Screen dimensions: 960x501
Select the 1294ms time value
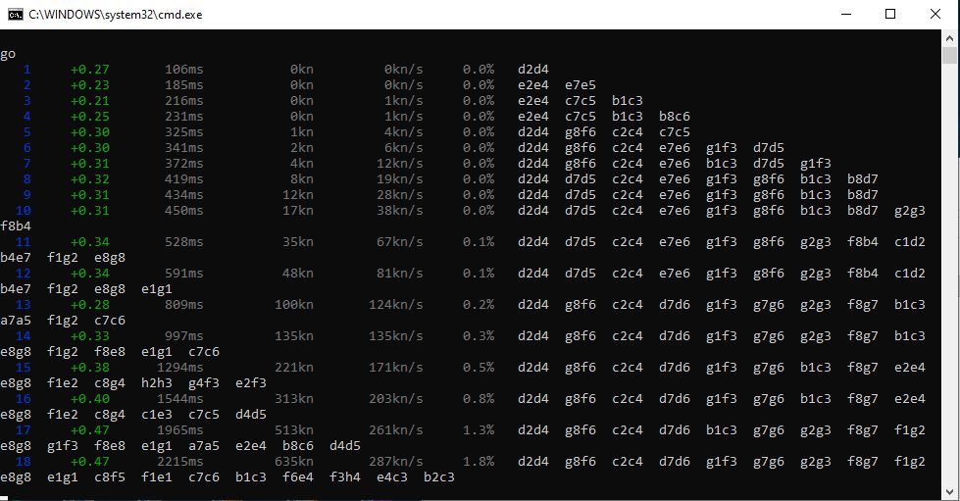tap(180, 368)
